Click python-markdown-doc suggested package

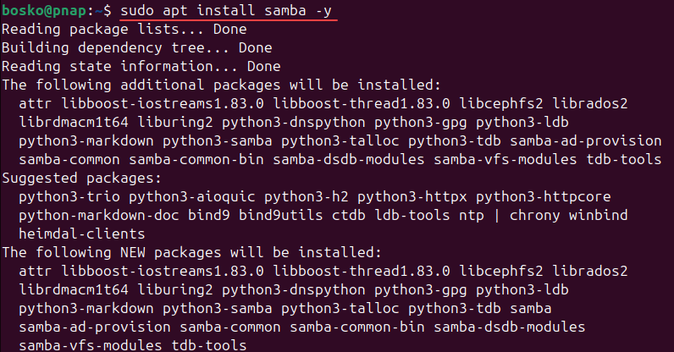[x=99, y=215]
